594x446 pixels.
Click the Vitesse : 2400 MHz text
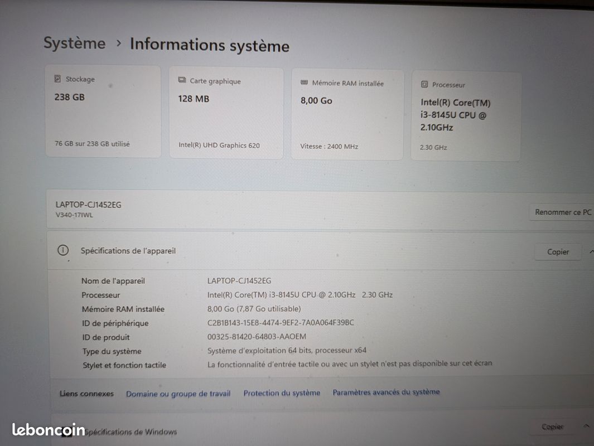(329, 147)
